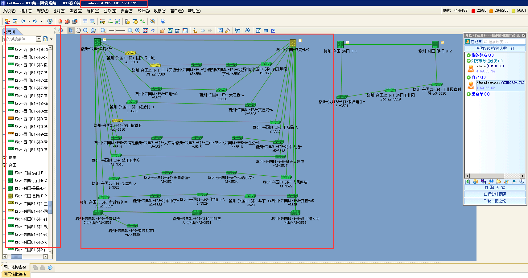Open the 告警(F) menu
528x278 pixels.
coord(43,11)
